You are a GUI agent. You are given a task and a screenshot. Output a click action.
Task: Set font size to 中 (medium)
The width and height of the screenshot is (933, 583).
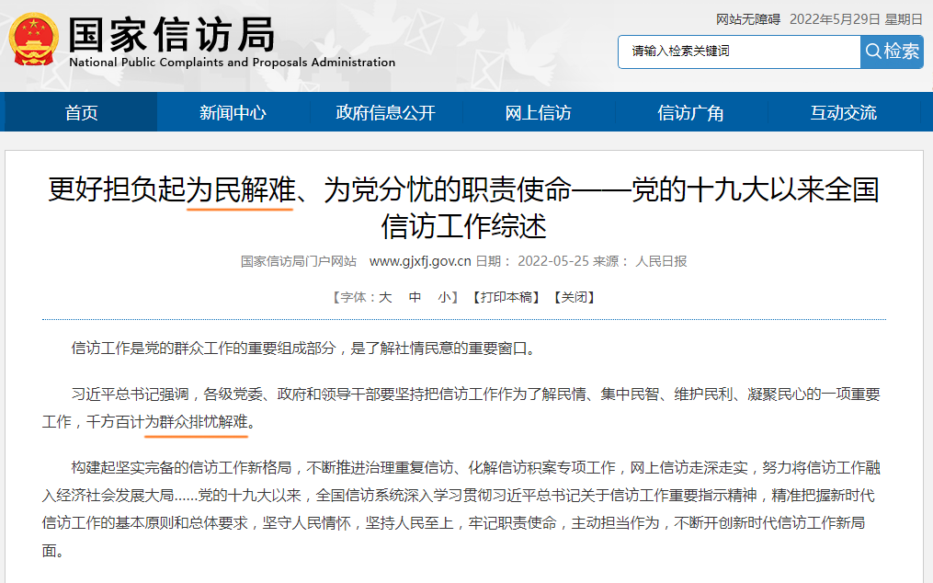point(415,297)
